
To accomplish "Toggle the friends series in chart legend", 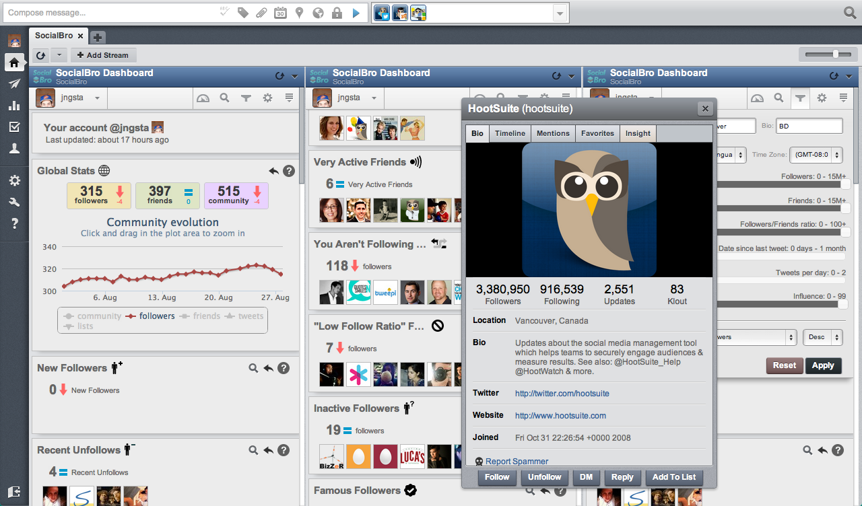I will pos(199,316).
